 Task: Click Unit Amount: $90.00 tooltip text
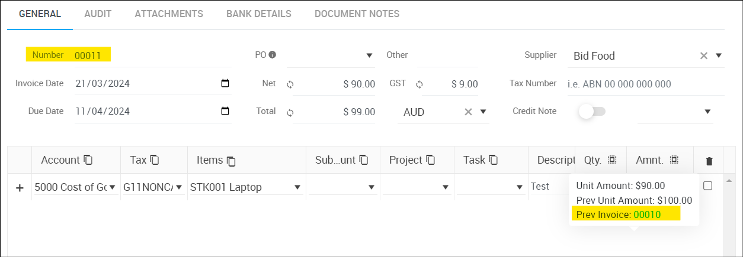point(620,186)
